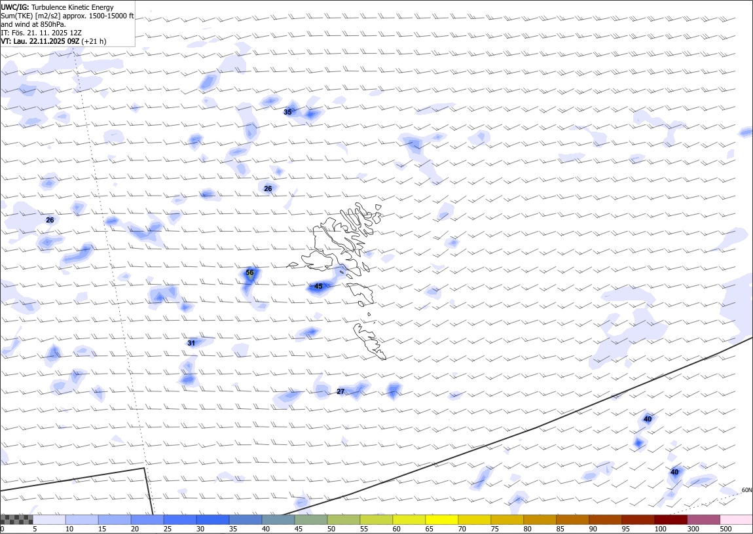The width and height of the screenshot is (753, 534).
Task: Click the 26 label directly north of the 56 maximum
Action: point(268,188)
